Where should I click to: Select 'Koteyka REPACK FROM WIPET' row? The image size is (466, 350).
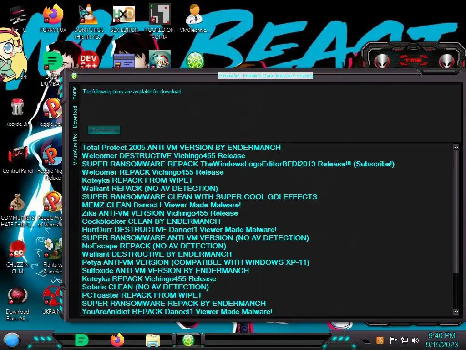(x=137, y=180)
